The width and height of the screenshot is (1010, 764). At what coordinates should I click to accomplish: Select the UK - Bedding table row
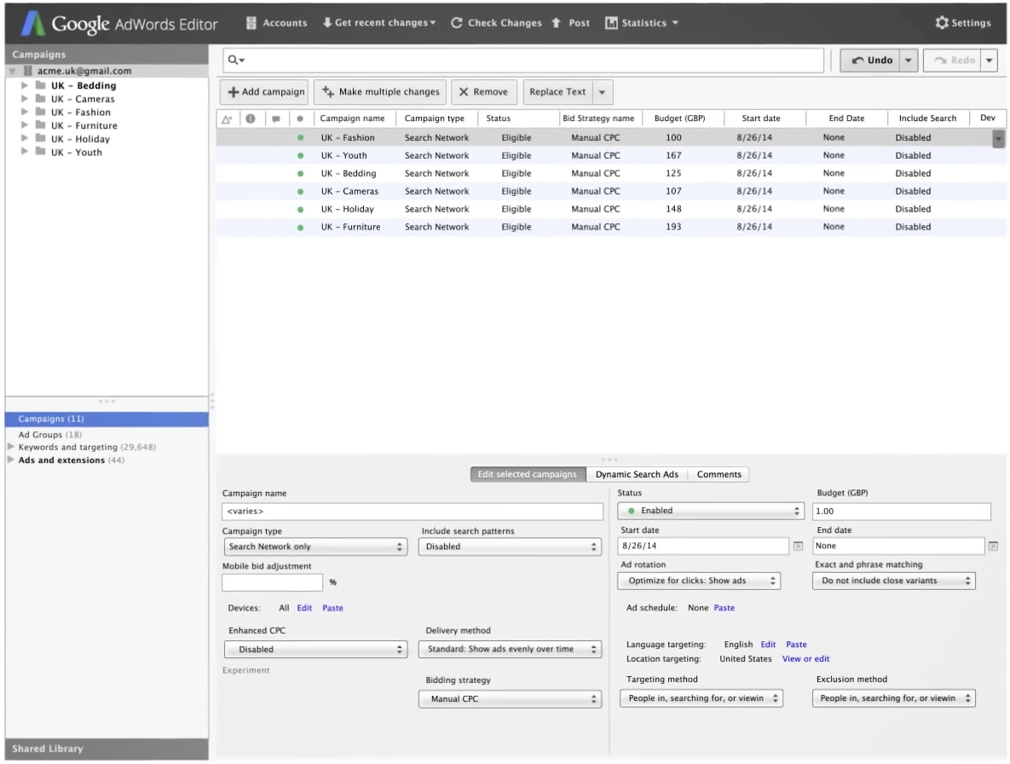610,173
